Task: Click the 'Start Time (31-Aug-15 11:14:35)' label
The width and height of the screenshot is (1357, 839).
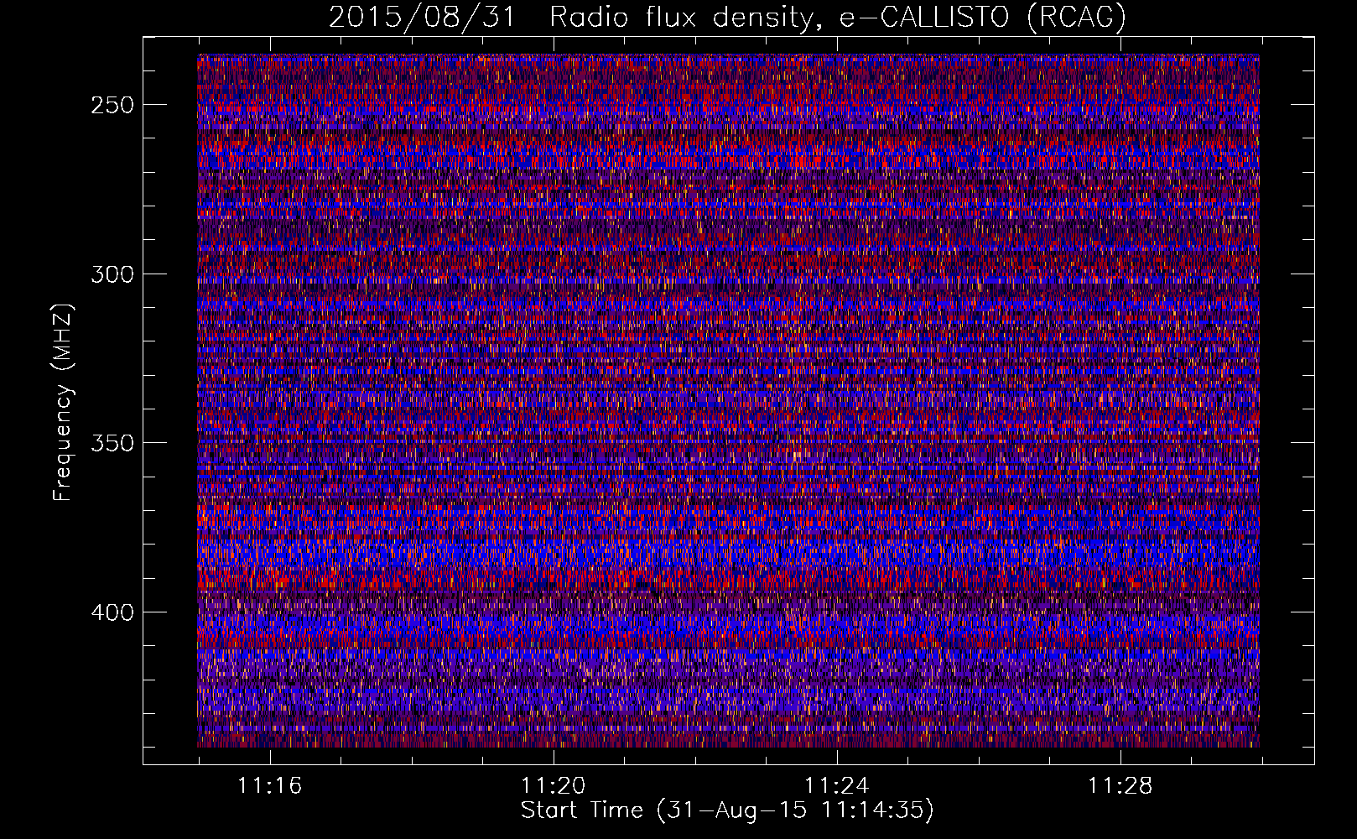Action: tap(727, 810)
